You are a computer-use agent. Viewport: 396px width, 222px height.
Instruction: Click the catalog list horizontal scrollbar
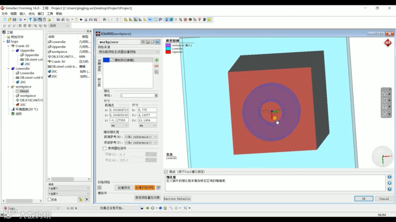tap(69, 179)
